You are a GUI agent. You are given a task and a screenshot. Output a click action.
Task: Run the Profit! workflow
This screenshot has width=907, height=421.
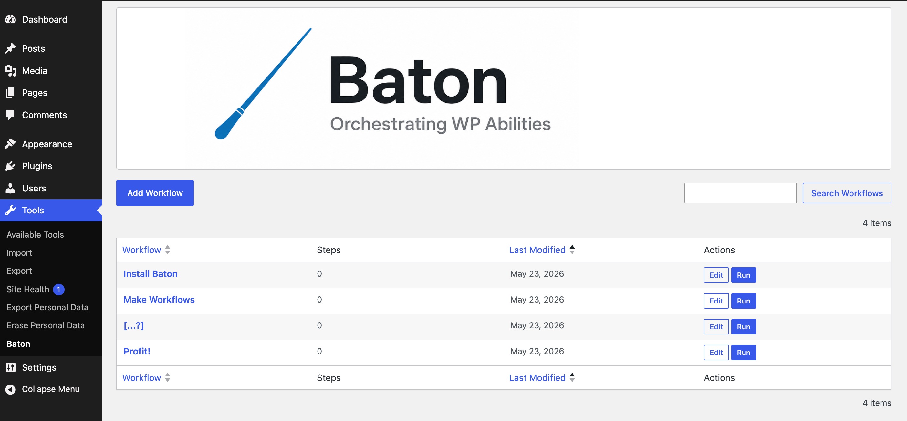point(743,352)
